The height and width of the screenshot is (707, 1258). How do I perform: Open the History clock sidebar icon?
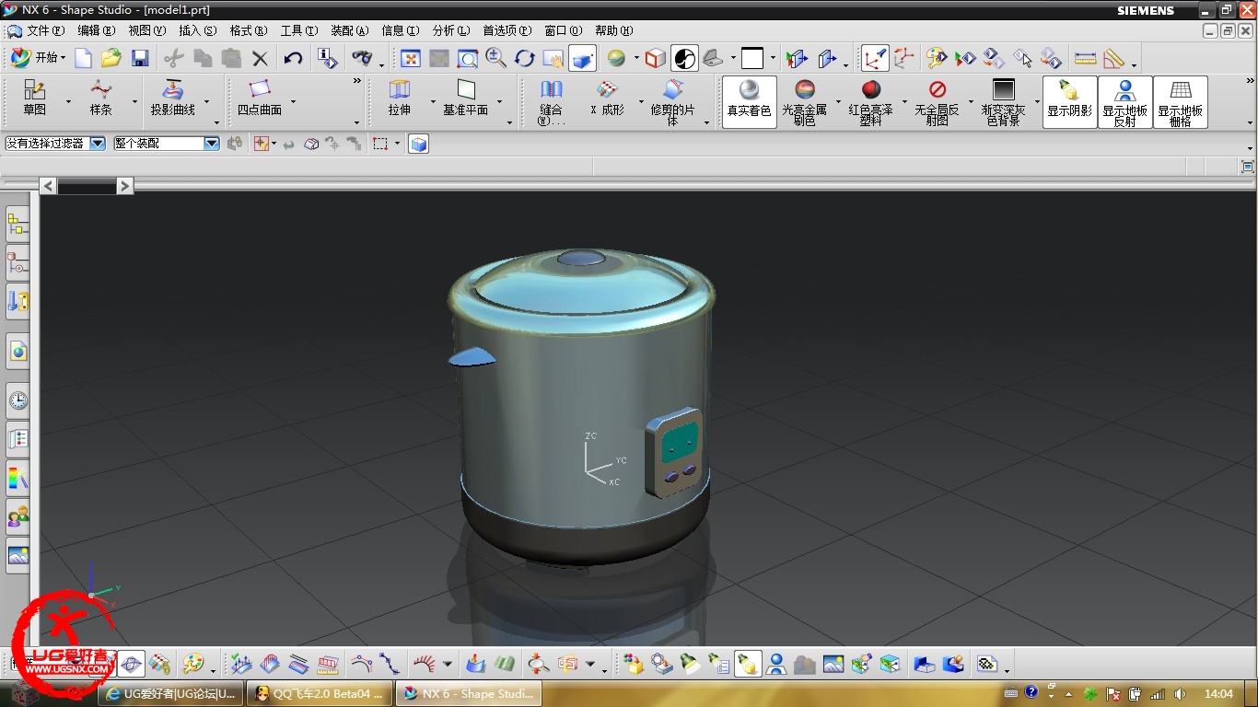point(17,400)
